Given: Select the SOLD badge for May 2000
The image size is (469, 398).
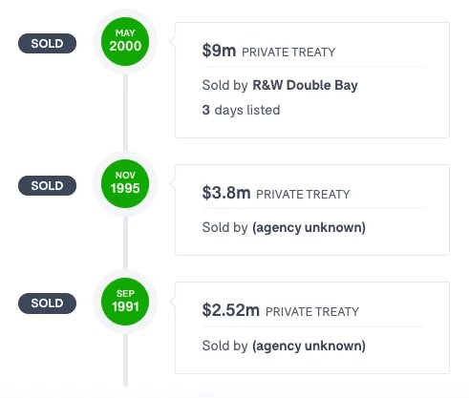Looking at the screenshot, I should [47, 43].
